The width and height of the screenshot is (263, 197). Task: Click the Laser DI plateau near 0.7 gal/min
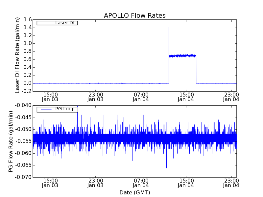(182, 56)
